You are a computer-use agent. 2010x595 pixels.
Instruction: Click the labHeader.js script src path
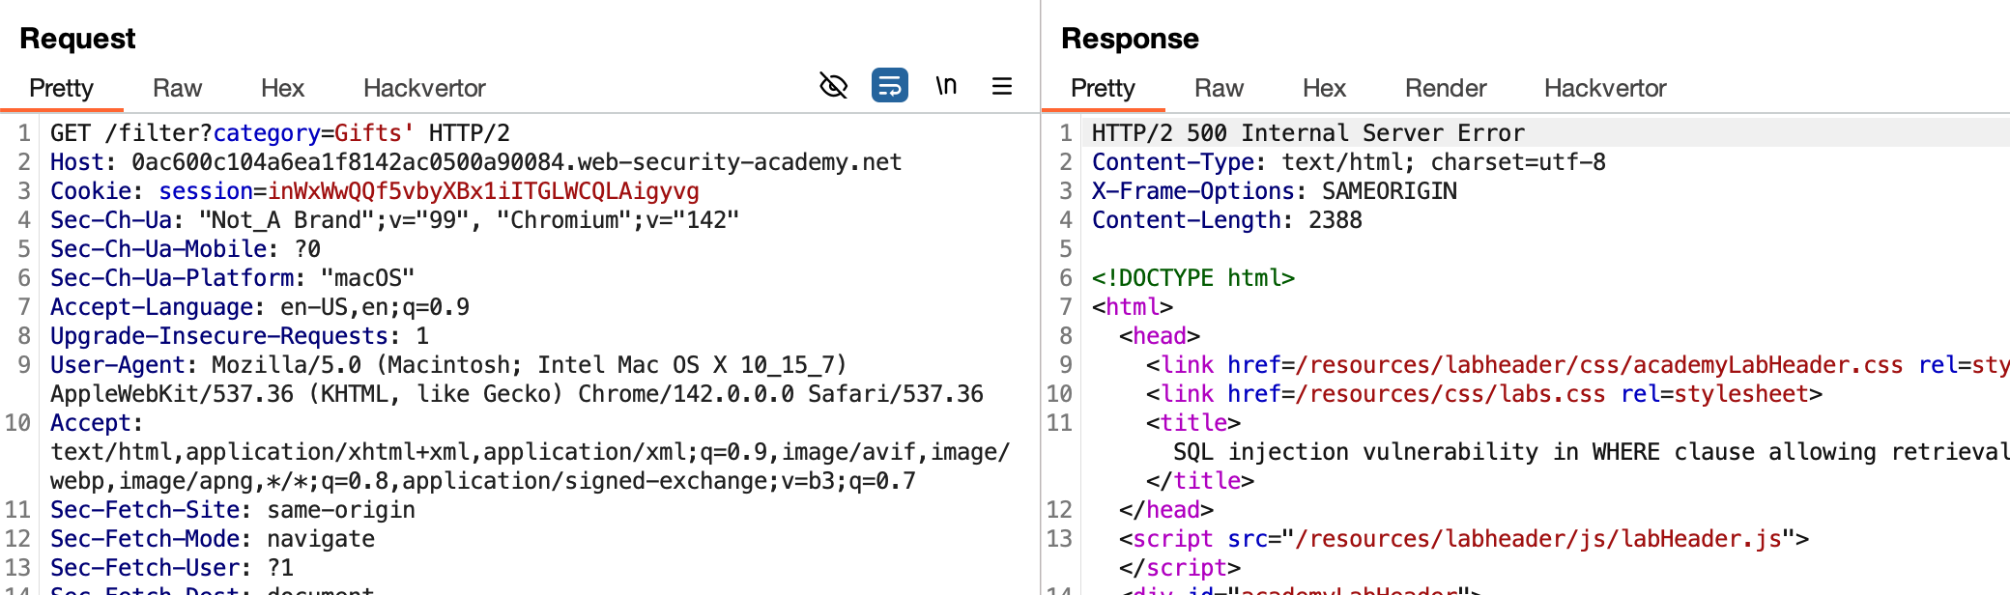point(1538,539)
